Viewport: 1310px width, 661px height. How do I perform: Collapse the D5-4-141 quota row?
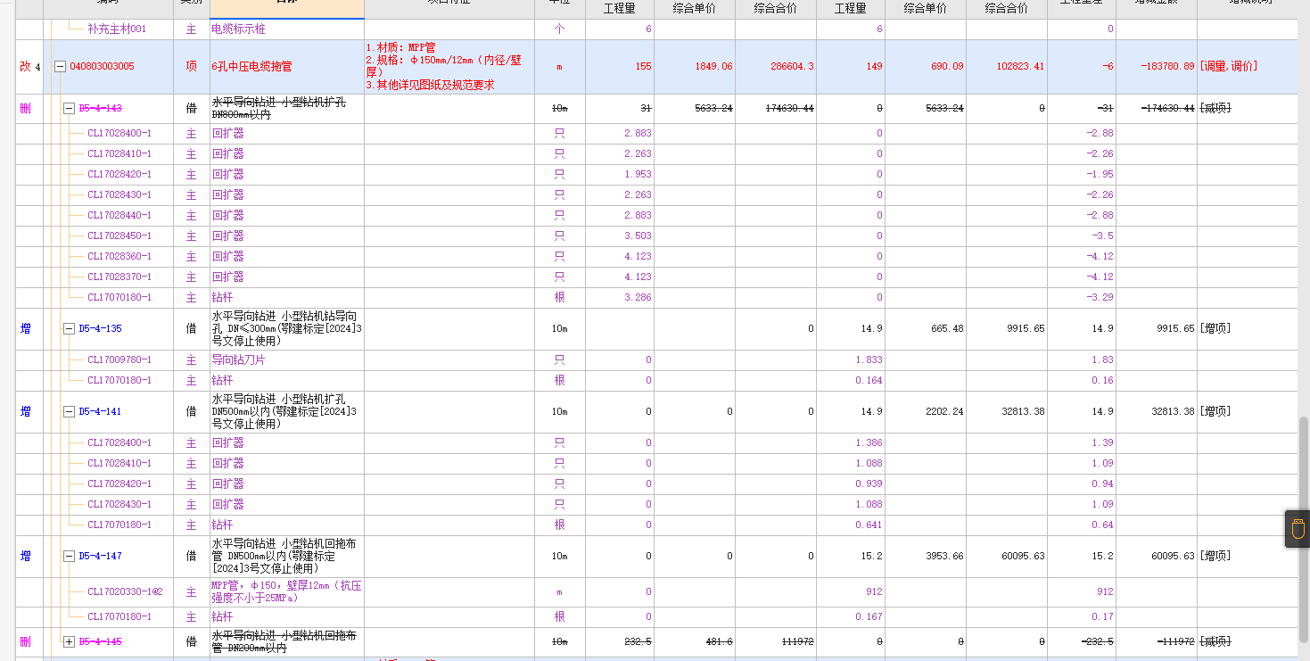click(69, 412)
